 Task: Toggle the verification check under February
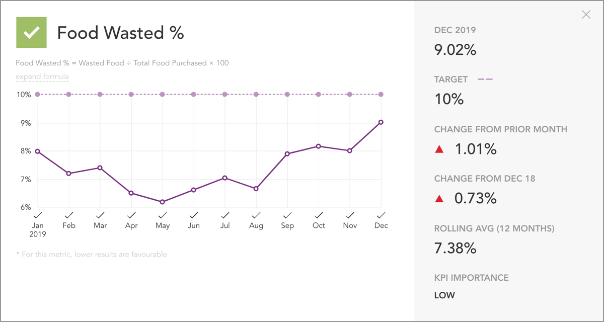pyautogui.click(x=68, y=215)
